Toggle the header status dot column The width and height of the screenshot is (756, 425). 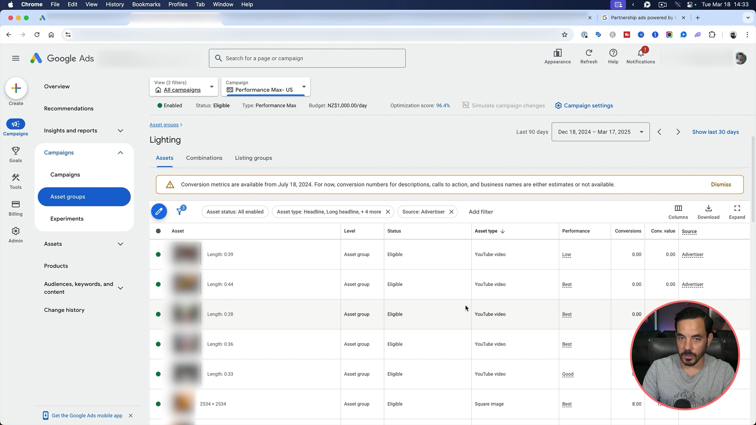(158, 231)
